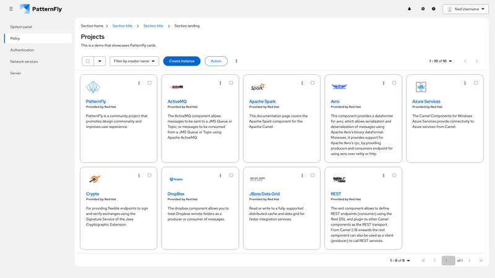Image resolution: width=495 pixels, height=278 pixels.
Task: Click the REST card Apache Camel logo
Action: click(339, 179)
